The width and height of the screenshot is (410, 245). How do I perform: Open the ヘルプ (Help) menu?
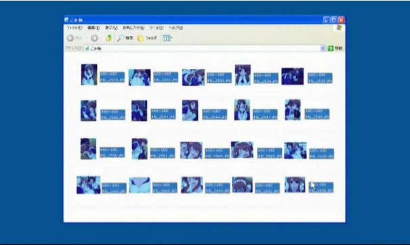(176, 28)
